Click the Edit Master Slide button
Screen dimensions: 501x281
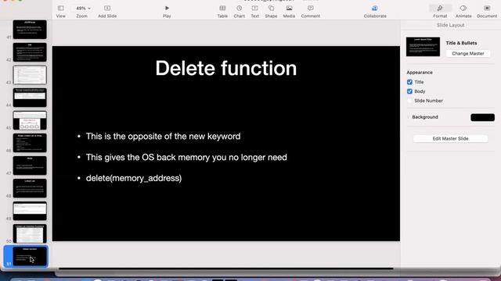tap(450, 139)
